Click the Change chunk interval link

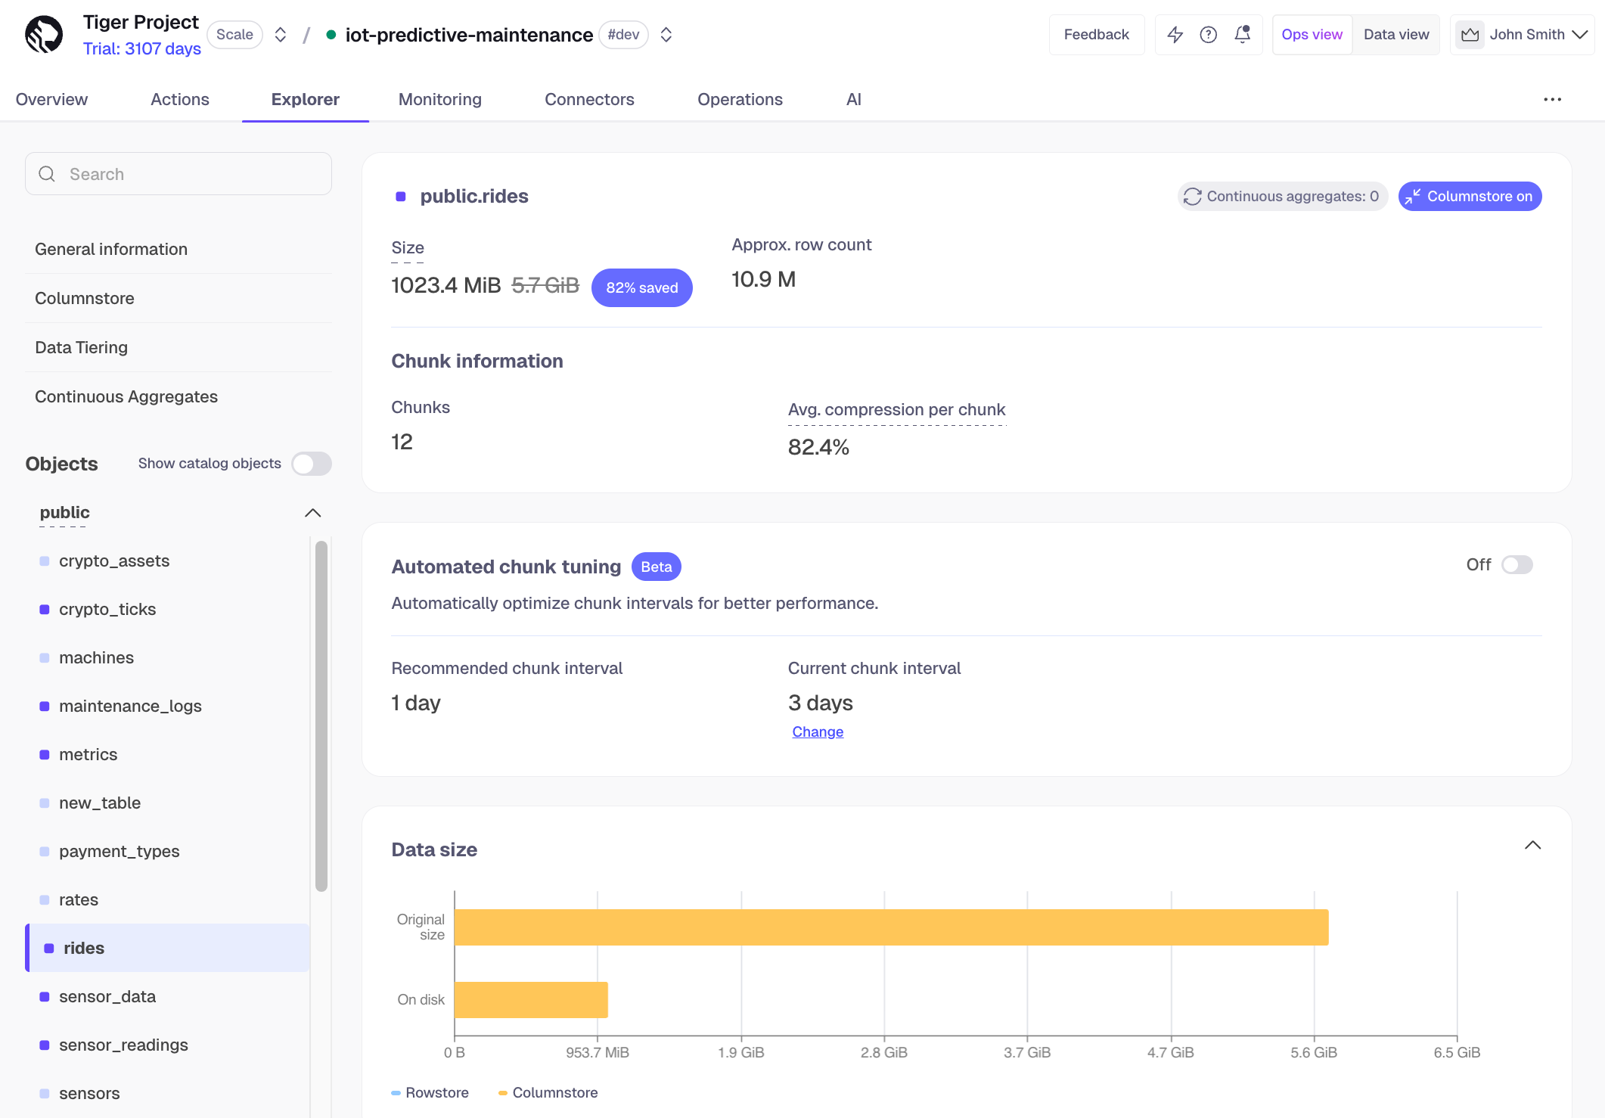pos(818,731)
